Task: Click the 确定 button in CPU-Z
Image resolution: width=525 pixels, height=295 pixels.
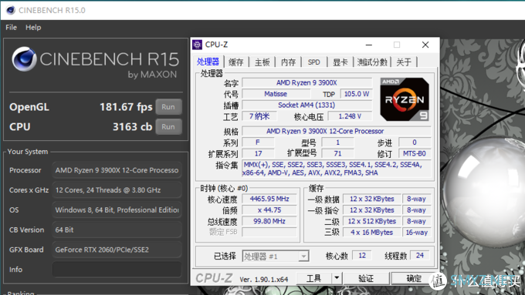Action: pyautogui.click(x=414, y=278)
